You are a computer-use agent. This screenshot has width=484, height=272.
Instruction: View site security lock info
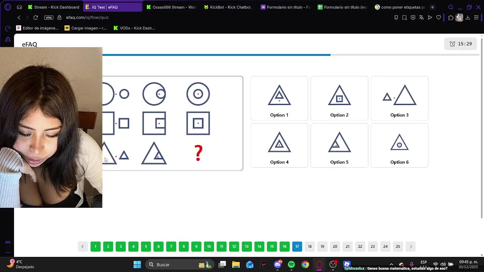click(x=59, y=17)
